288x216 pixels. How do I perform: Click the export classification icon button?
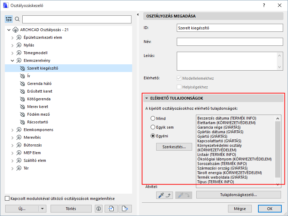125,209
